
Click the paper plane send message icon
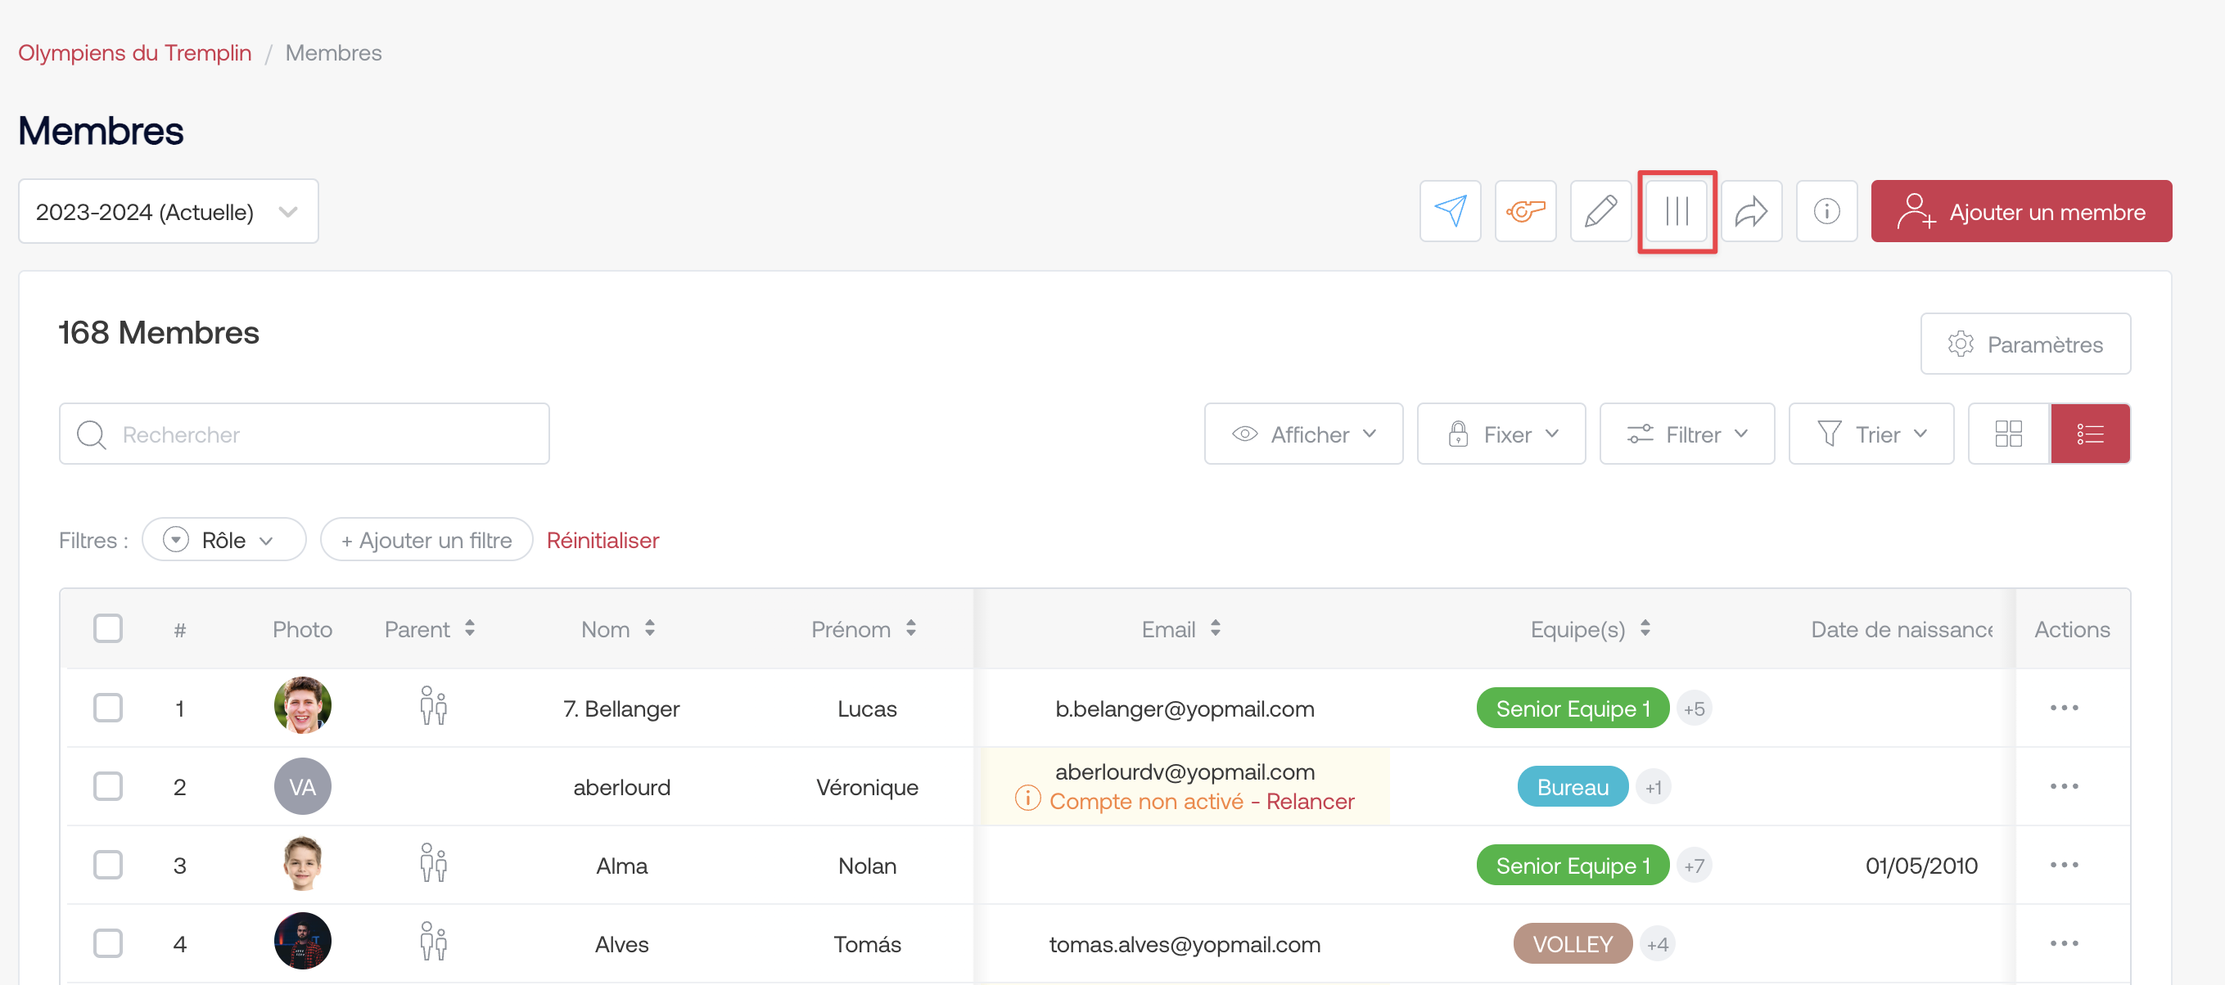tap(1449, 210)
